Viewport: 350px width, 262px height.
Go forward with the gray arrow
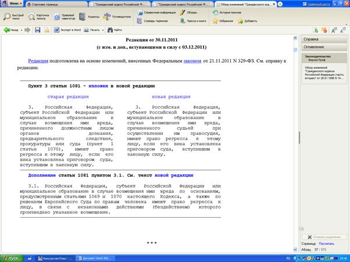tap(27, 30)
